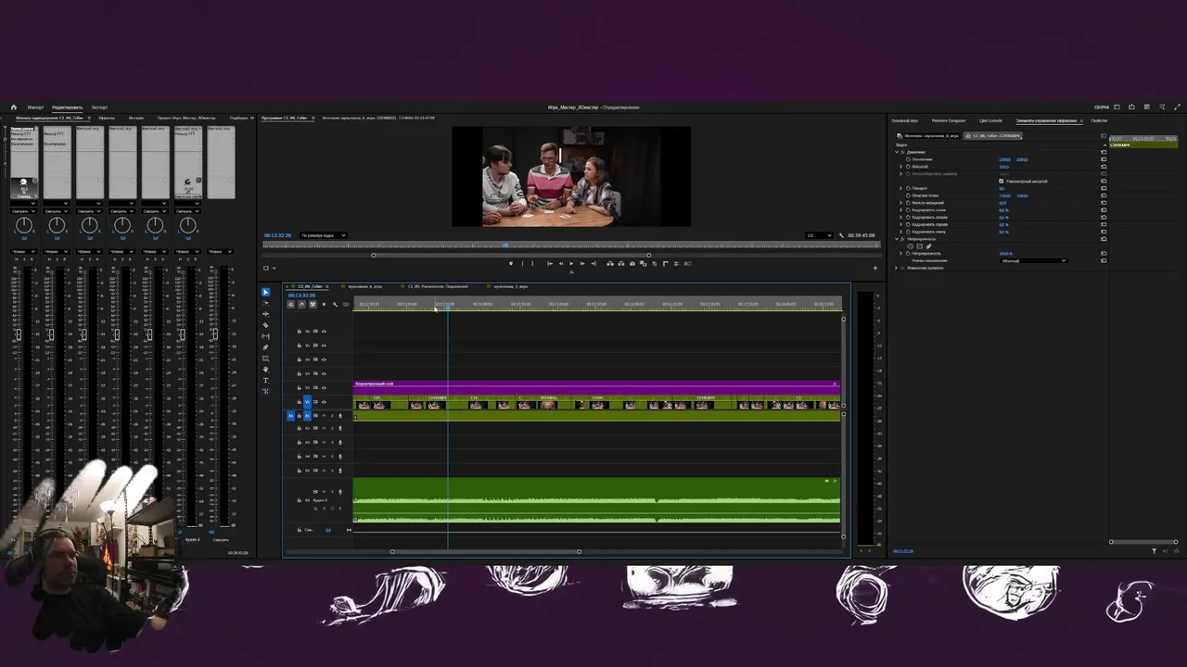Expand the Масштаб scale parameter

tap(900, 167)
